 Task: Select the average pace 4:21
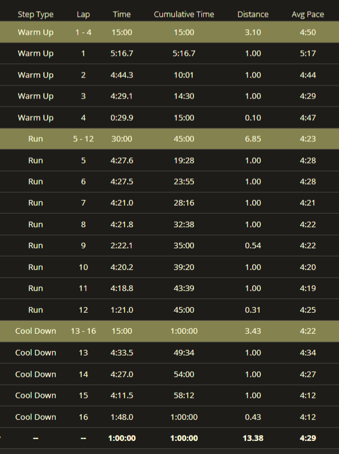308,203
